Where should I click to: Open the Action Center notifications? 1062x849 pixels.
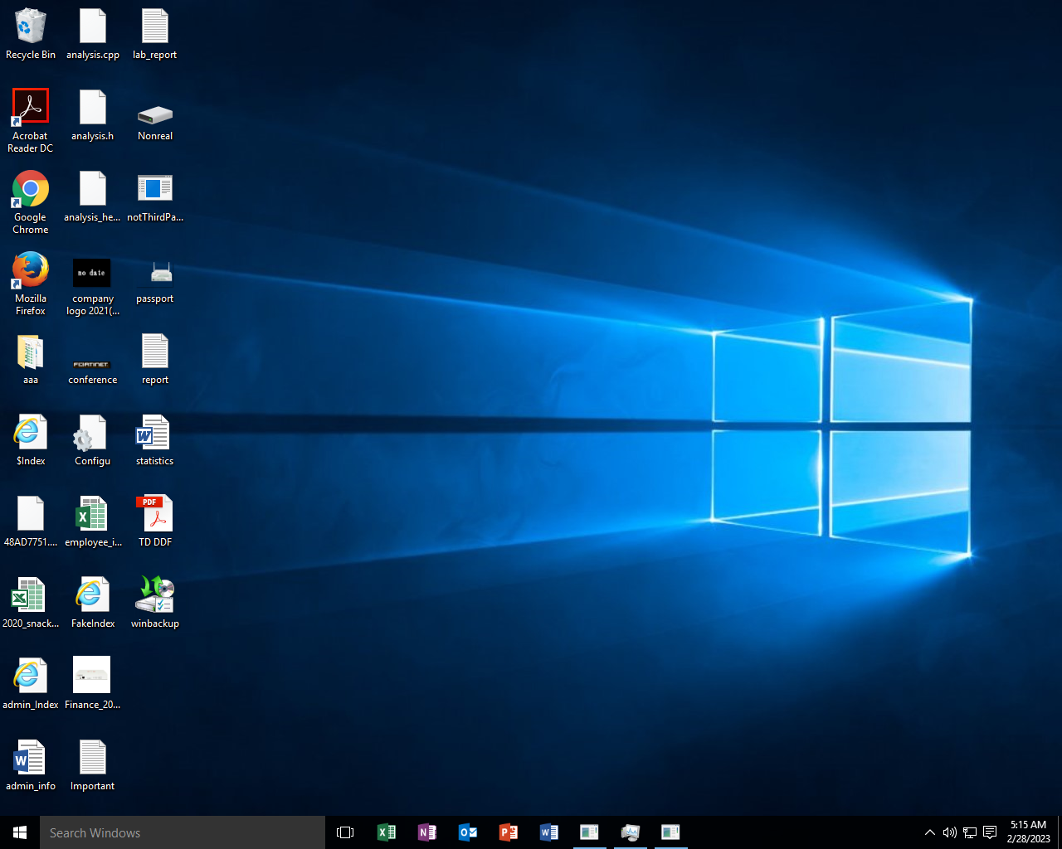click(x=990, y=832)
